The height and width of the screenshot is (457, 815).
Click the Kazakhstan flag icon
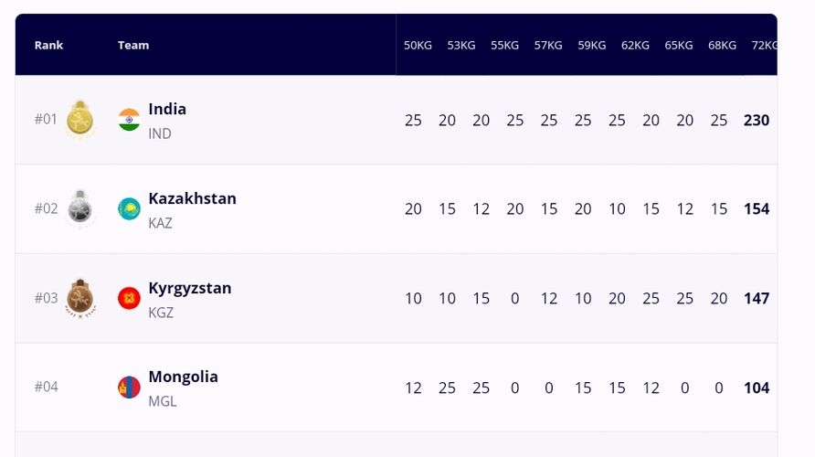click(x=129, y=209)
